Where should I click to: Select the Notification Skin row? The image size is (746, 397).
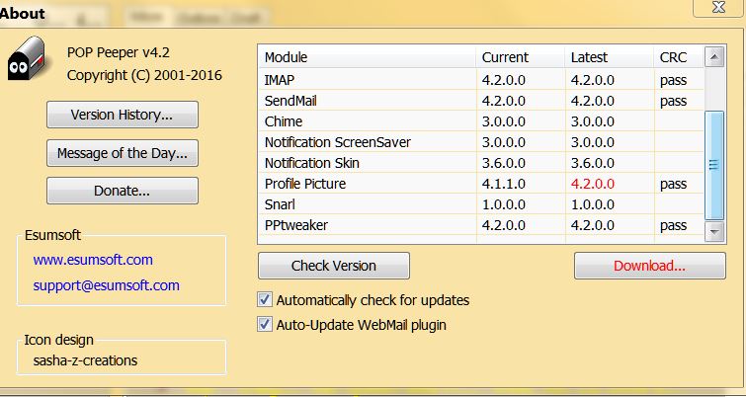[x=481, y=163]
